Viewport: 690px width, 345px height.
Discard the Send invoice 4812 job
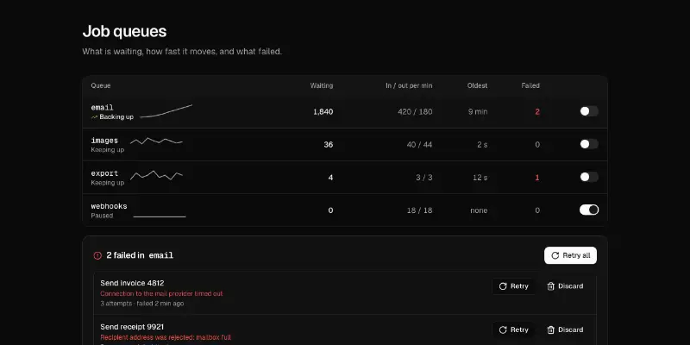pyautogui.click(x=565, y=286)
